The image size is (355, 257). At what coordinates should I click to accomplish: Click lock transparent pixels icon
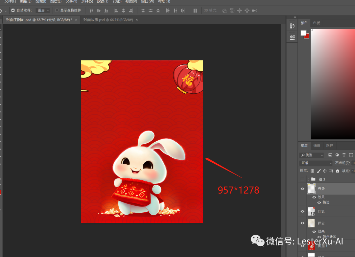pos(312,171)
